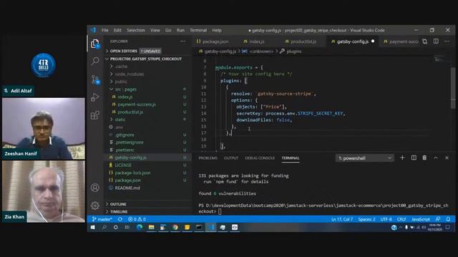Open the Go menu
This screenshot has width=458, height=257.
168,30
